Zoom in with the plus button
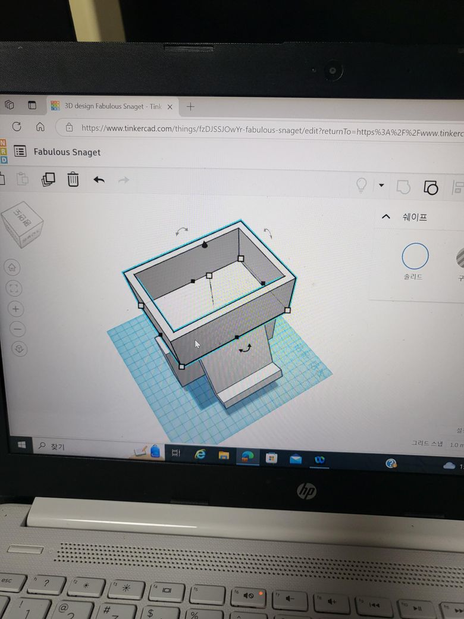The height and width of the screenshot is (619, 464). click(16, 309)
